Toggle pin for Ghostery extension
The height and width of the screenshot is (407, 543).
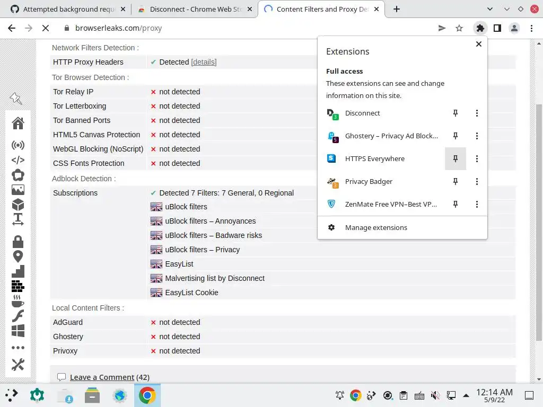456,136
